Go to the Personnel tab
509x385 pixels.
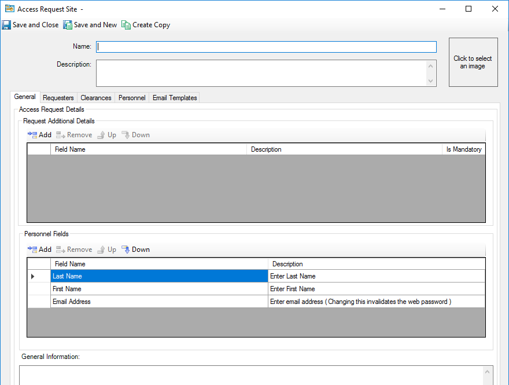pos(132,98)
